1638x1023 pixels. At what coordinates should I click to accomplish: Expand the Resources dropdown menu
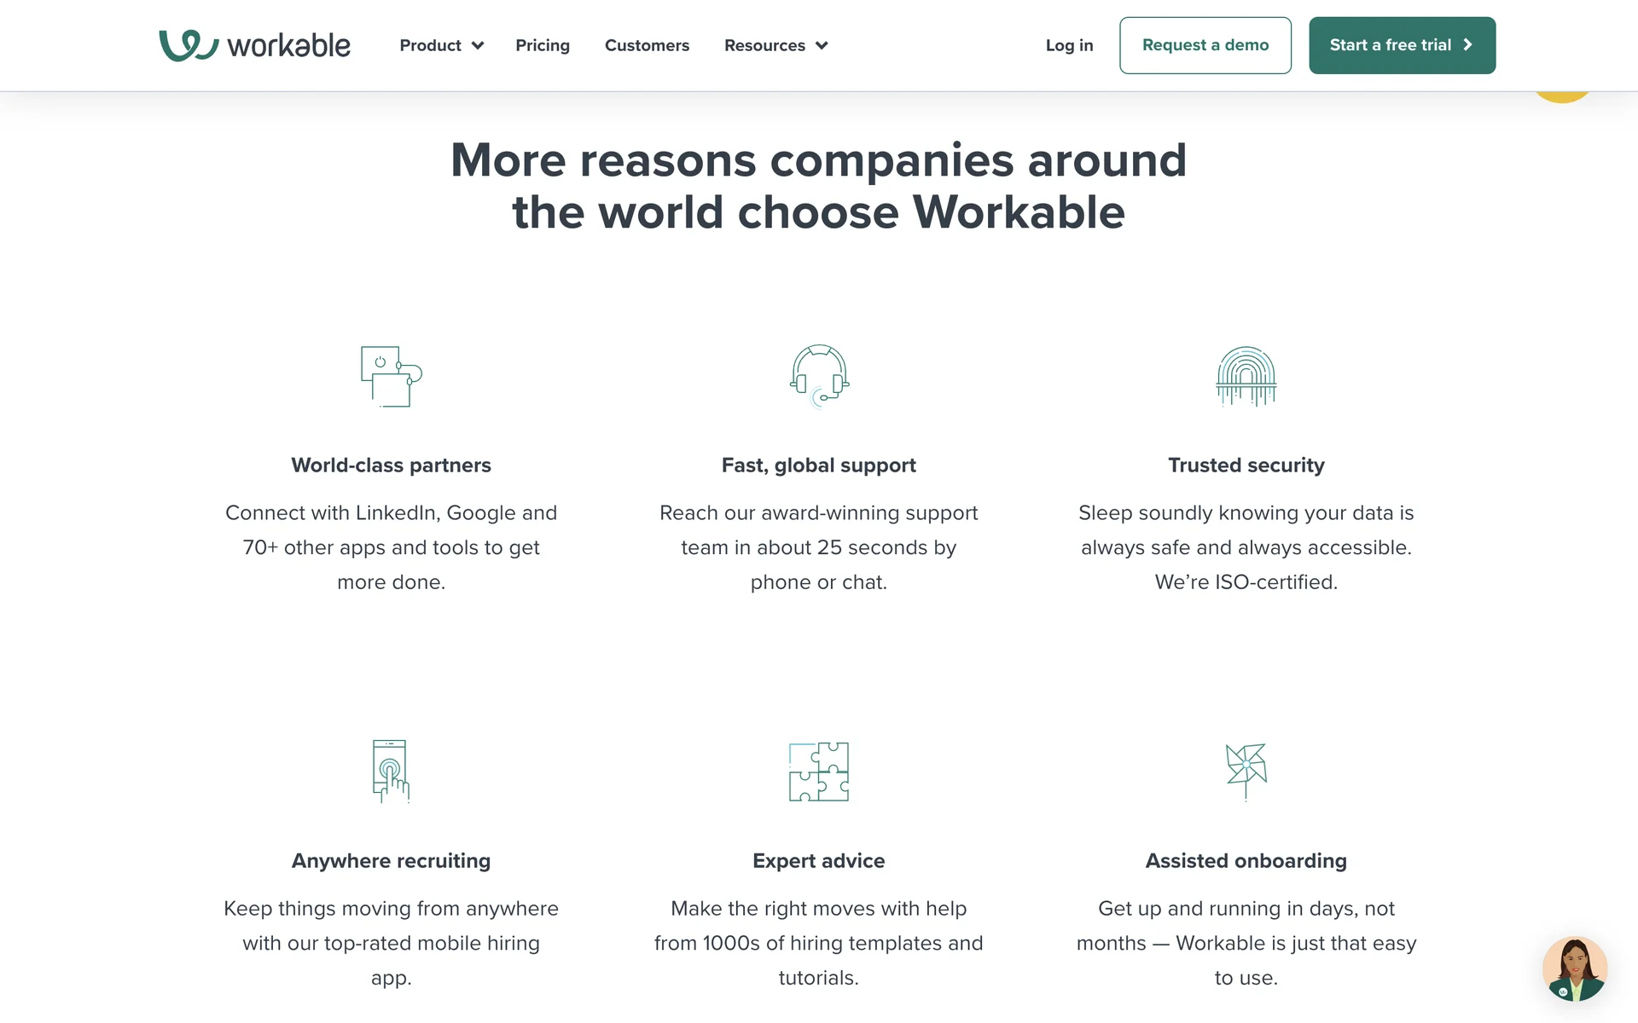point(765,45)
